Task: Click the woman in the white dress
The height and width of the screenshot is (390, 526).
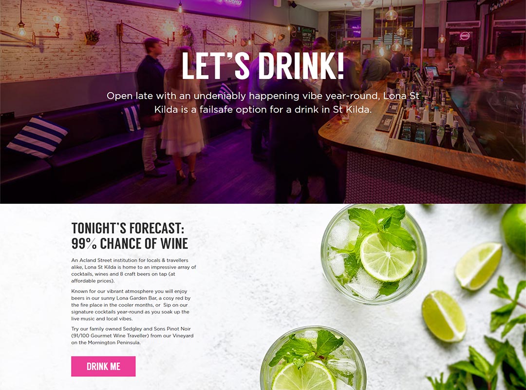Action: (182, 116)
